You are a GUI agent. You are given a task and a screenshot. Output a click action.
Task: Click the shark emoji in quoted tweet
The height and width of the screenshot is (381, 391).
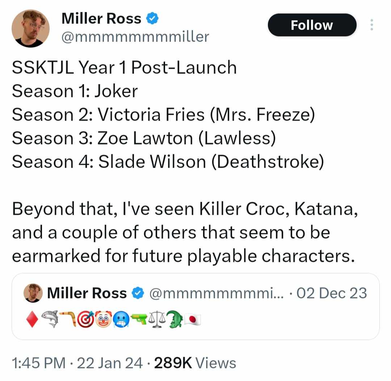[x=50, y=319]
